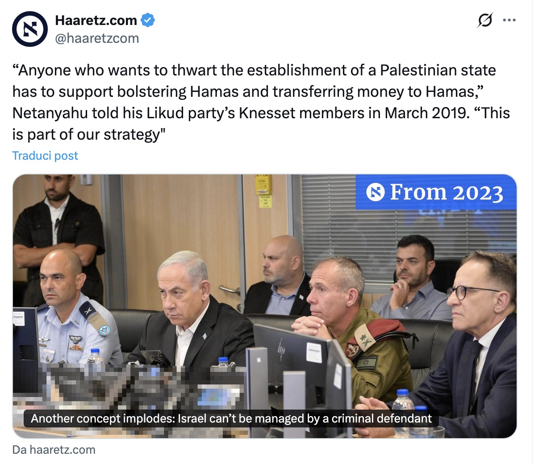
Task: Click the yellow sign on the wall in the photo
Action: point(263,186)
